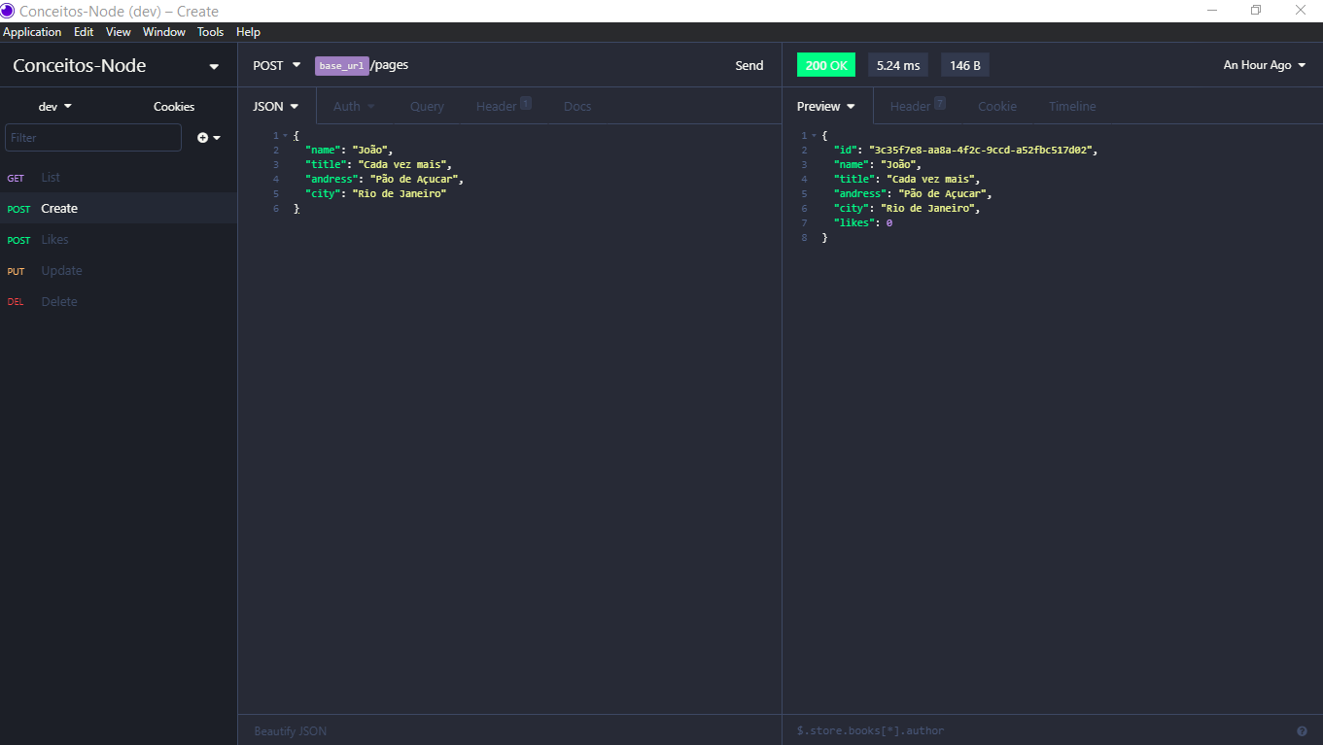
Task: View the response Timeline tab
Action: (1071, 106)
